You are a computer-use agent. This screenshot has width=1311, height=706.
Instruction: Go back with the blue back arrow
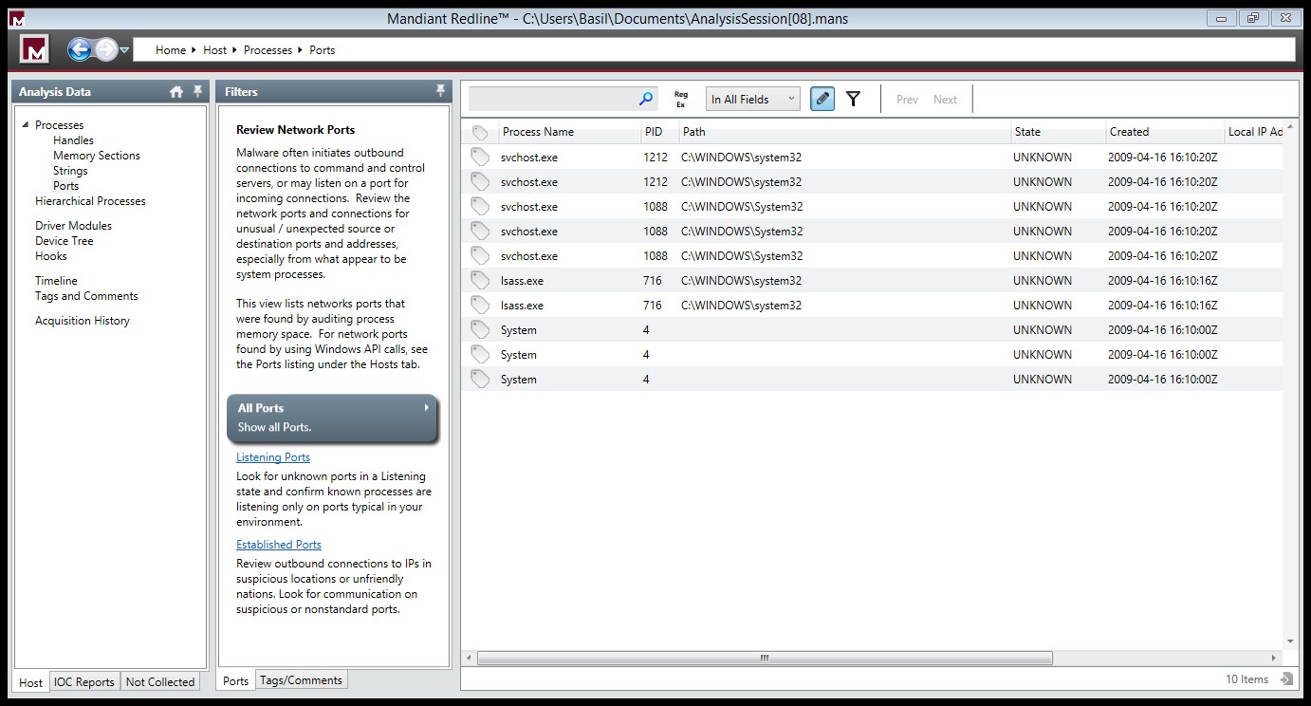80,49
